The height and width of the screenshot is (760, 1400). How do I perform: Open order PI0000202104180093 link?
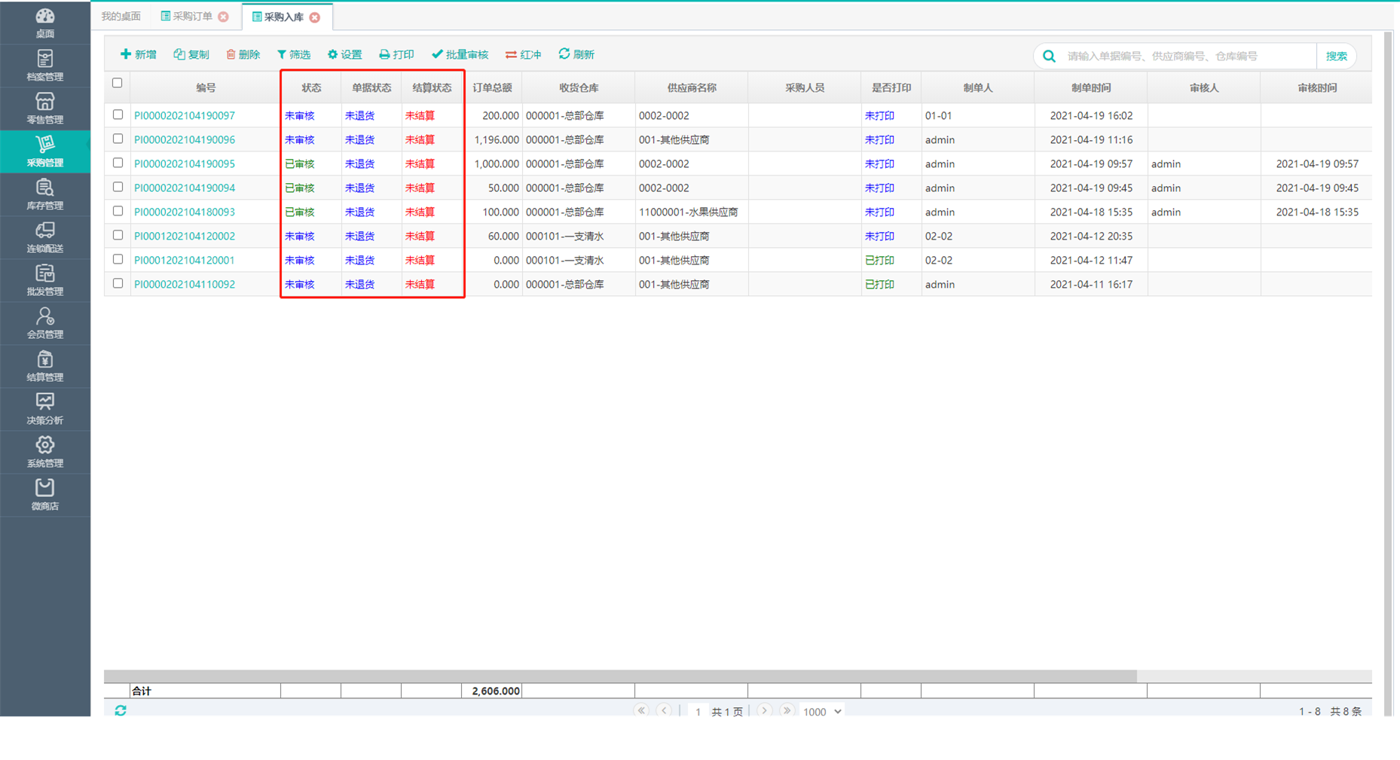(185, 212)
